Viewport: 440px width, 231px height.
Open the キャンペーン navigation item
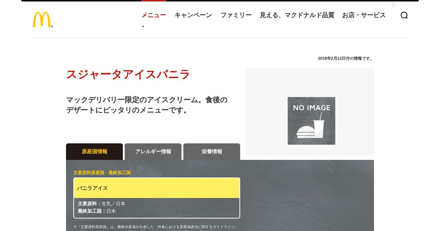(x=193, y=15)
